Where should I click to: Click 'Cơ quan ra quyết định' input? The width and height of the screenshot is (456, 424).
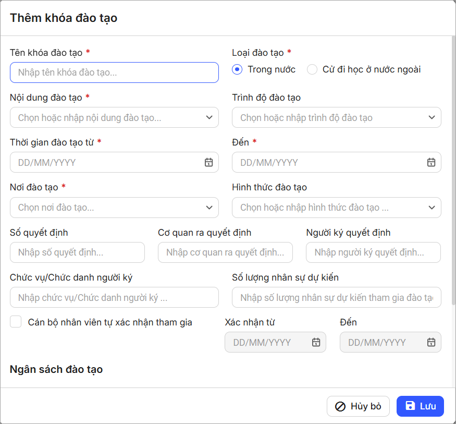[x=225, y=252]
